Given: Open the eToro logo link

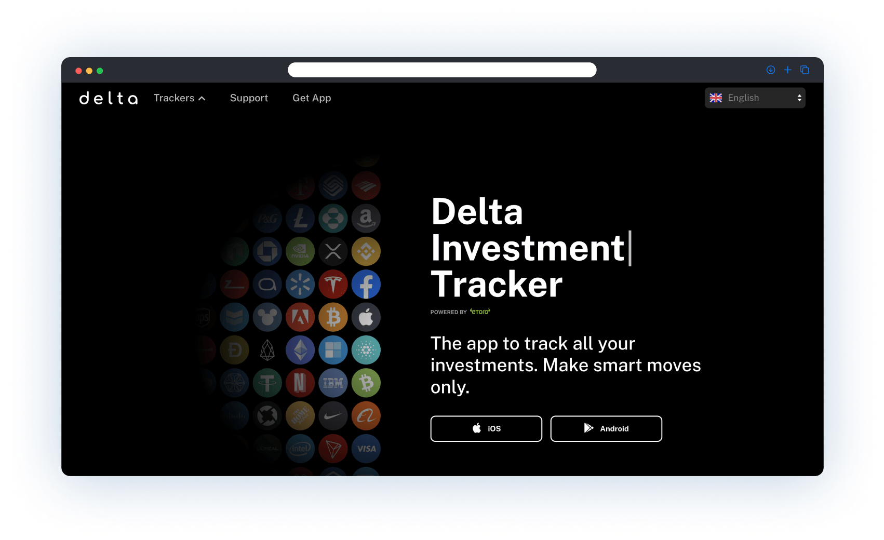Looking at the screenshot, I should [480, 312].
